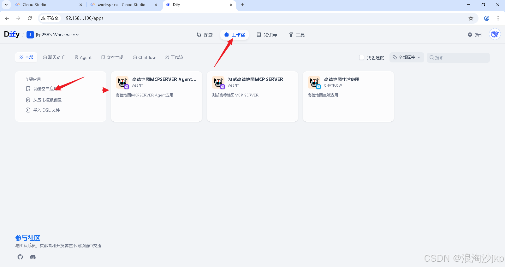Viewport: 505px width, 267px height.
Task: Open a new browser tab
Action: [242, 5]
